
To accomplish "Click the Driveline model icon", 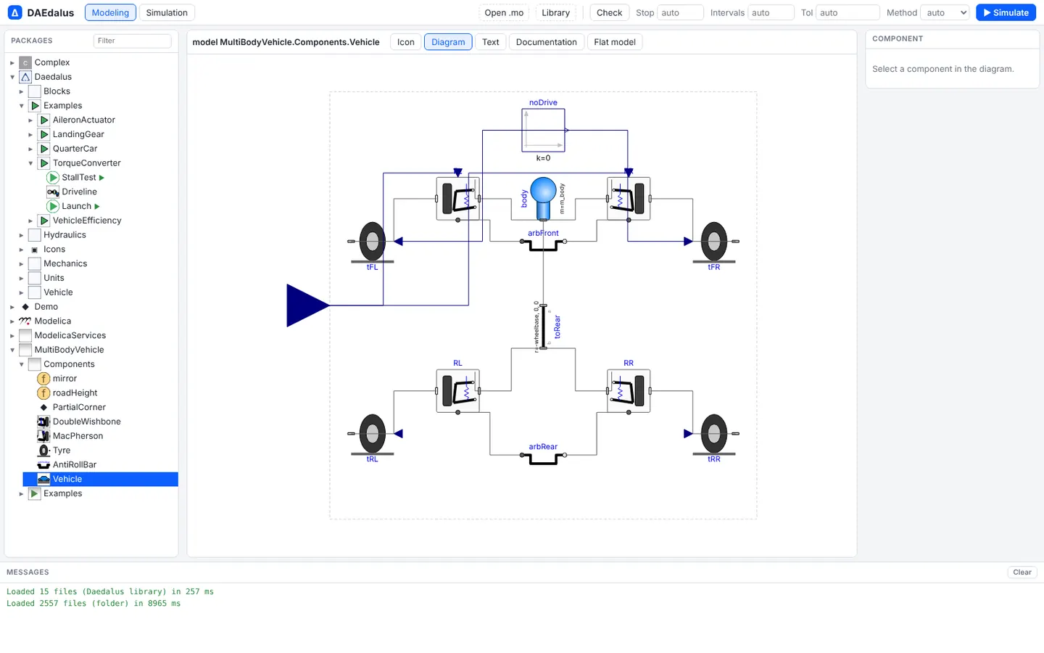I will point(53,192).
